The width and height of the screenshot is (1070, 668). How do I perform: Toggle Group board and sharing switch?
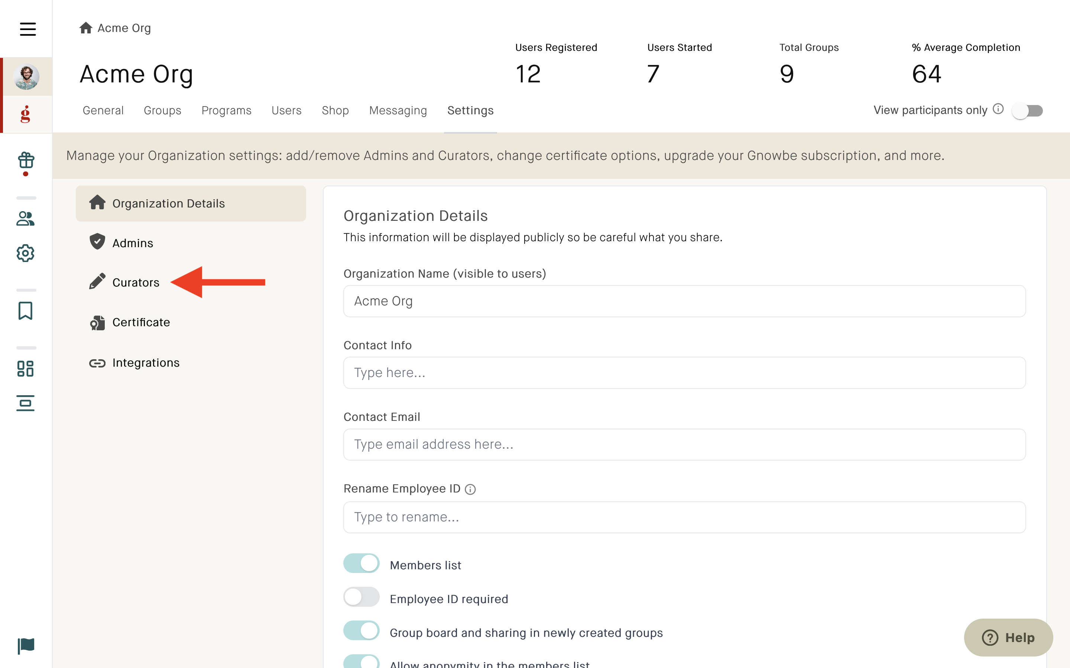[361, 631]
